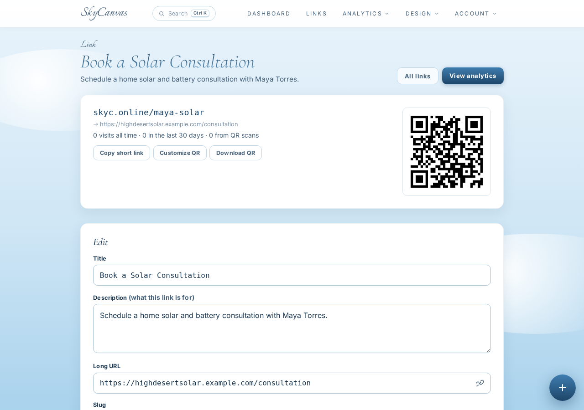Click the search magnifier icon
584x410 pixels.
[162, 14]
